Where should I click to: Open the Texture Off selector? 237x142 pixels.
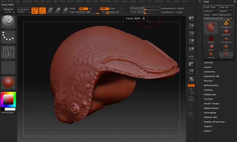(x=8, y=68)
